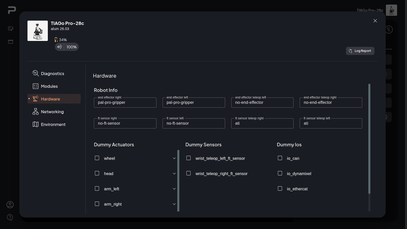
Task: Open the user account icon
Action: pos(10,205)
